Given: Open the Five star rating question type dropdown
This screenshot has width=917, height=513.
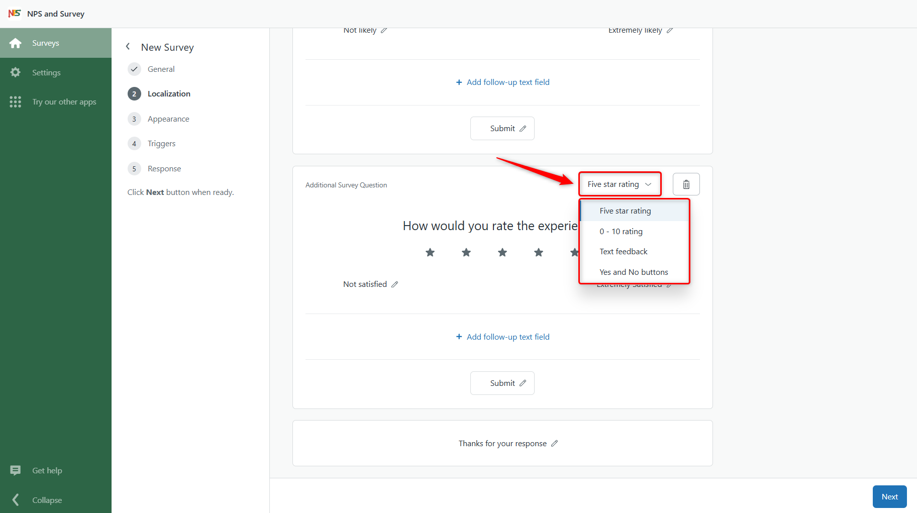Looking at the screenshot, I should [620, 184].
